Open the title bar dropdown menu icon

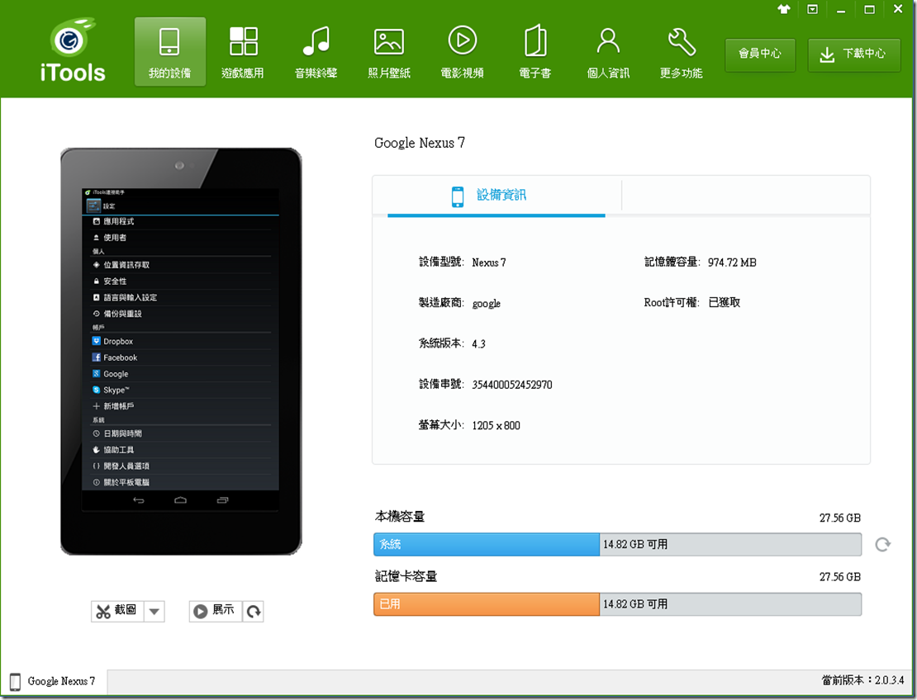[812, 9]
